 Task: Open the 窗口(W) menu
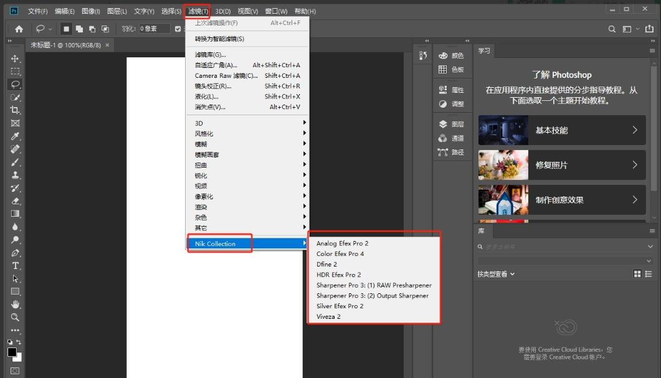tap(276, 11)
